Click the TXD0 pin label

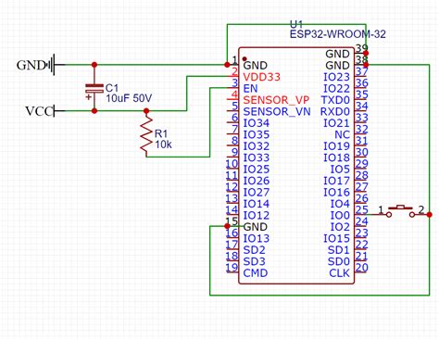pyautogui.click(x=335, y=100)
